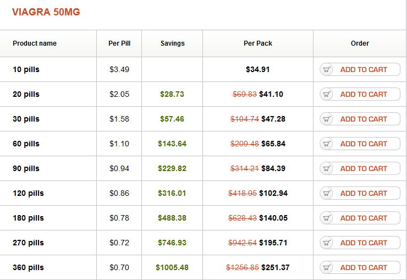Click the $57.46 savings value
Screen dimensions: 407x280
[x=172, y=119]
